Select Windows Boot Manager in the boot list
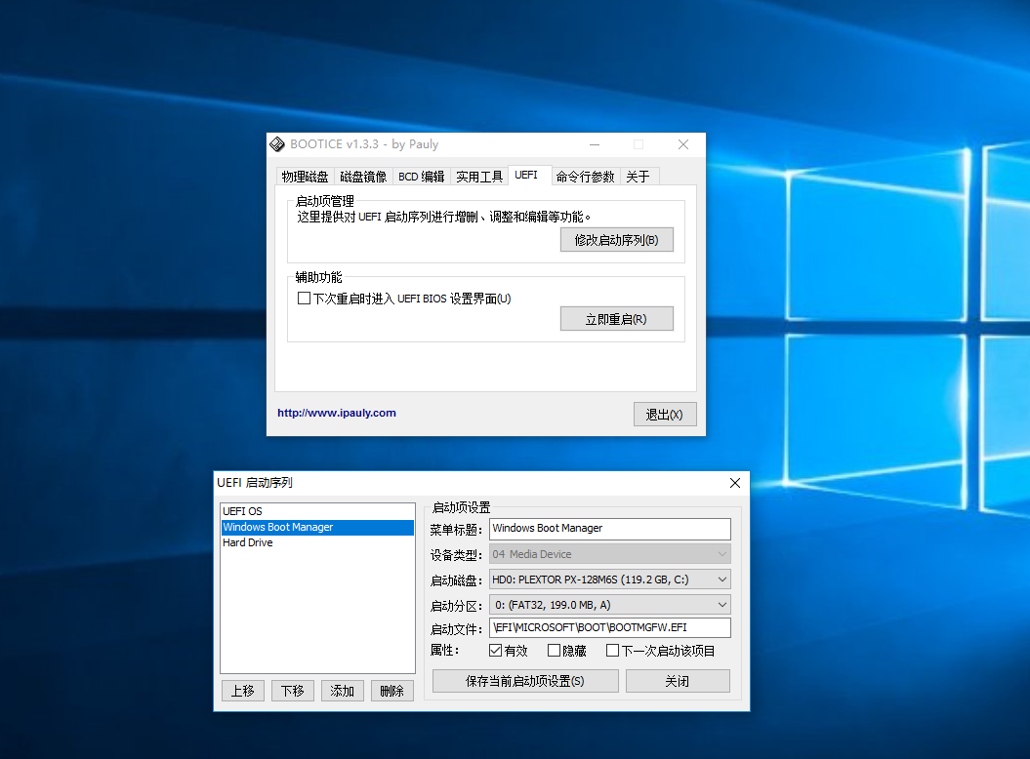This screenshot has width=1030, height=759. click(318, 527)
